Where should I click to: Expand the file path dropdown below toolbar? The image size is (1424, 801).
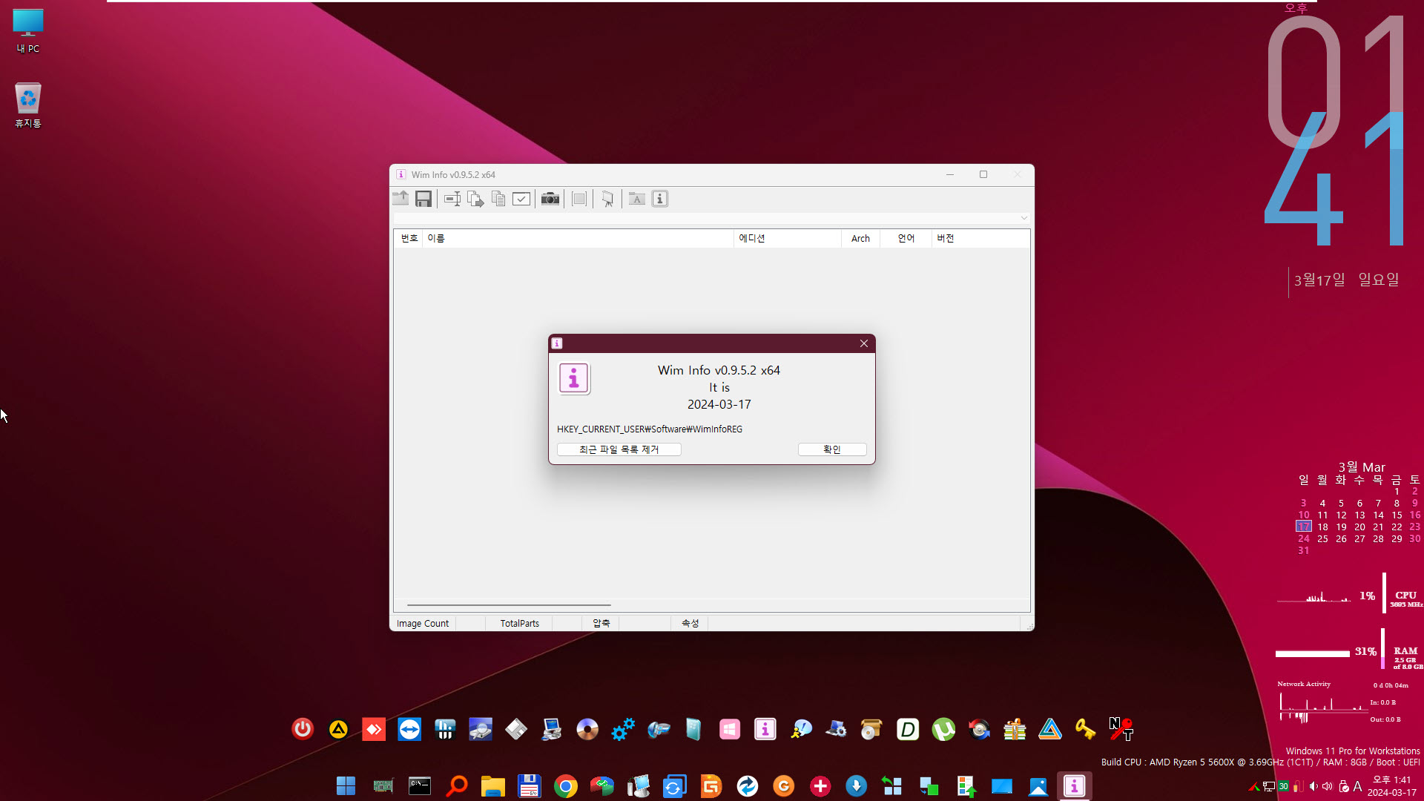pyautogui.click(x=1023, y=218)
